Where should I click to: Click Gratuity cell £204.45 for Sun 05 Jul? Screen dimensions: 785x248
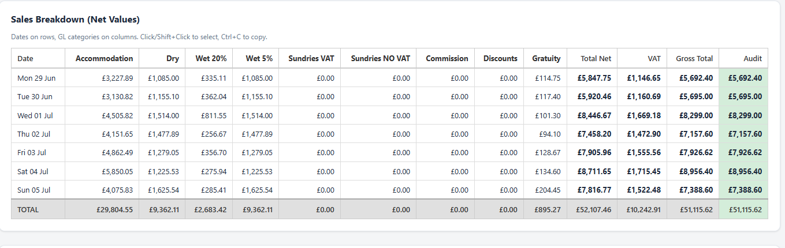[545, 190]
